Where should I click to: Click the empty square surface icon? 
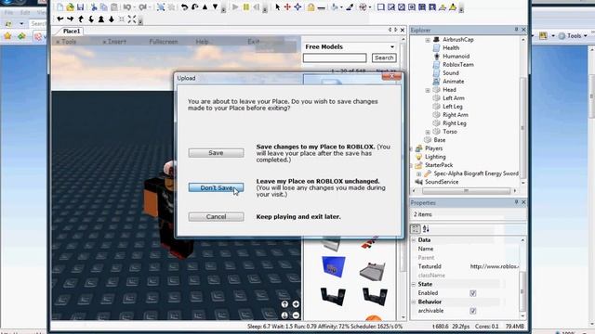[x=380, y=6]
